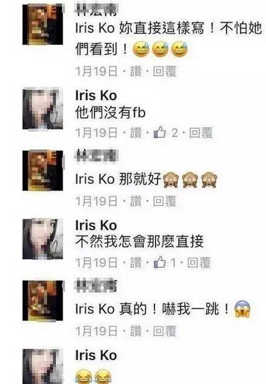Reply to the 真的！嚇我一跳 comment
266x384 pixels.
[x=165, y=332]
